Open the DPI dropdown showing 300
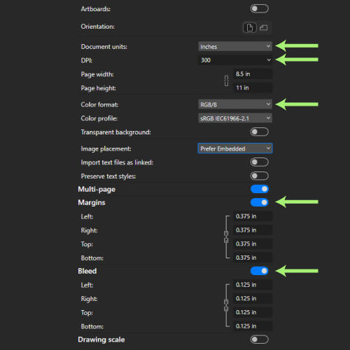Image resolution: width=350 pixels, height=350 pixels. coord(235,60)
